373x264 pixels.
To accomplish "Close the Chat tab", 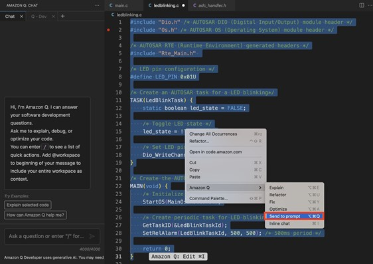I will 21,17.
